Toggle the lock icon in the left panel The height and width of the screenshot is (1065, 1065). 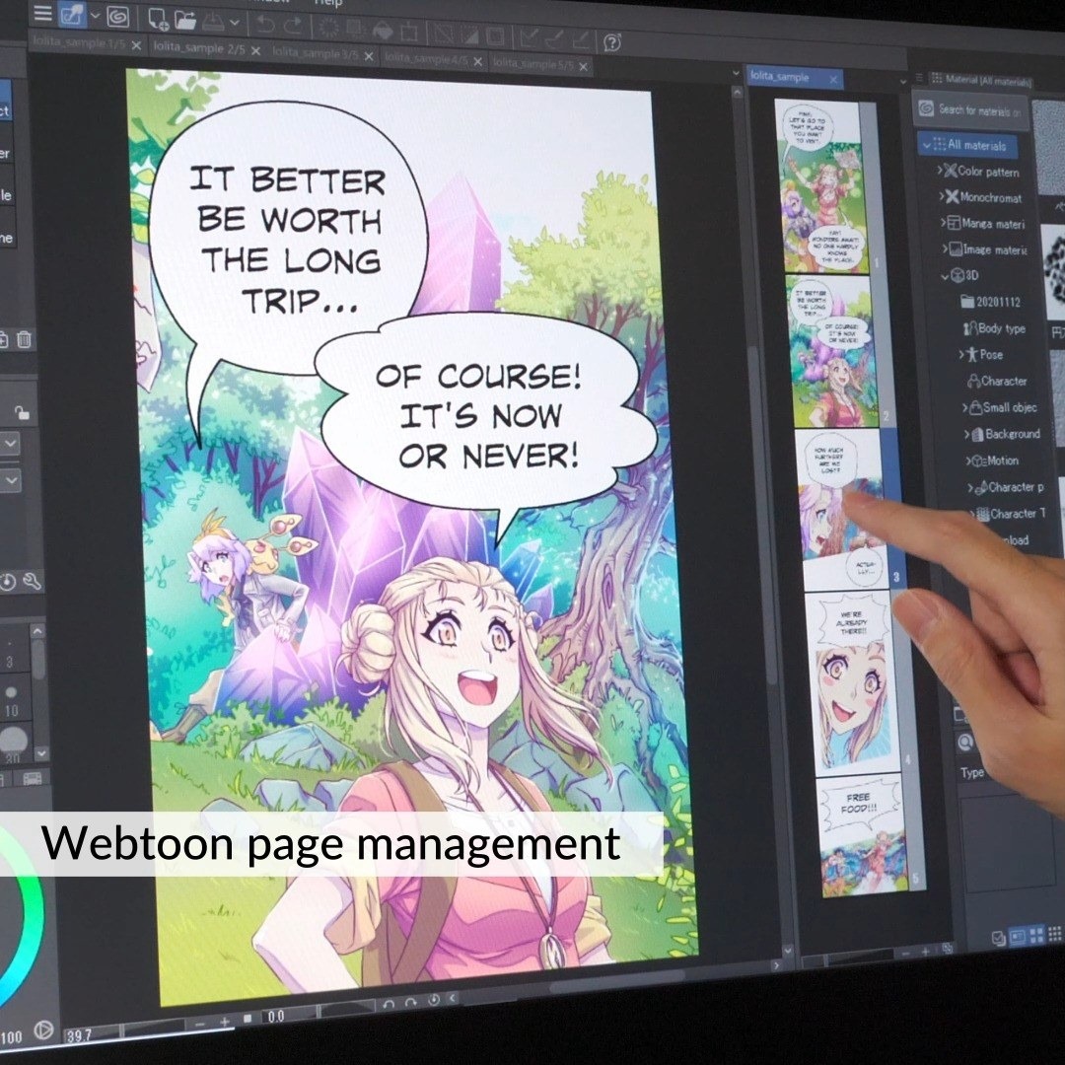coord(22,412)
